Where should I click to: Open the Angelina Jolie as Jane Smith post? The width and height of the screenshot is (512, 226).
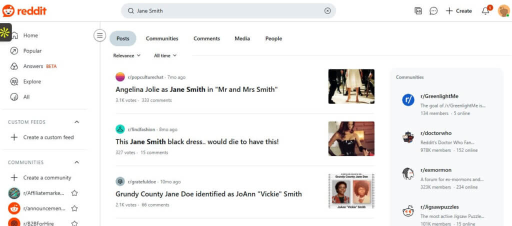pyautogui.click(x=196, y=89)
